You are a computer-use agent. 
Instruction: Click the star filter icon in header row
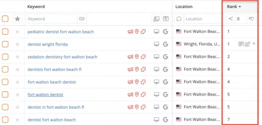point(17,19)
